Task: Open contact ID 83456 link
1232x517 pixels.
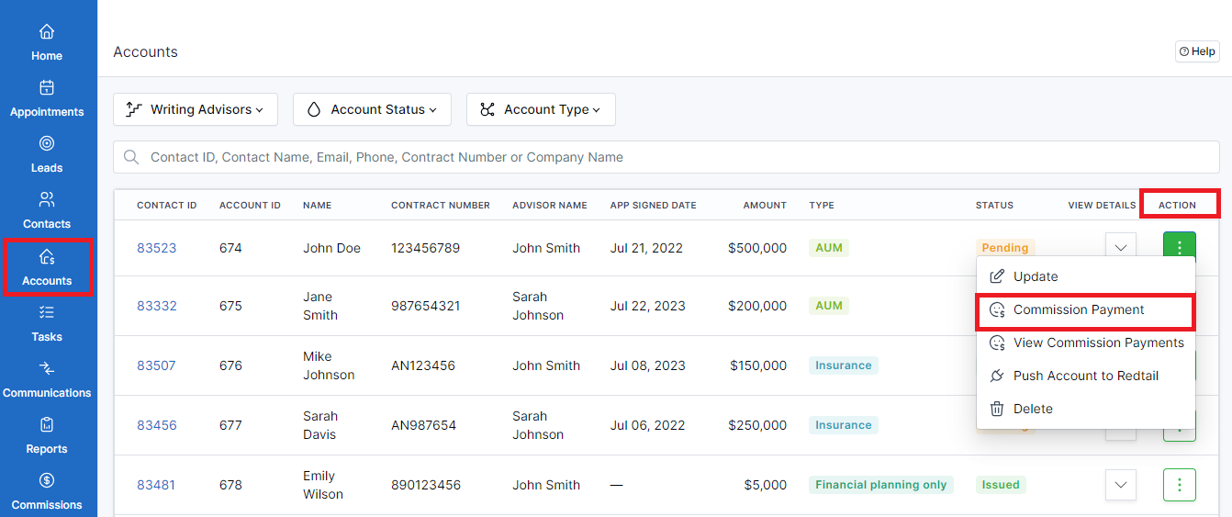Action: [157, 425]
